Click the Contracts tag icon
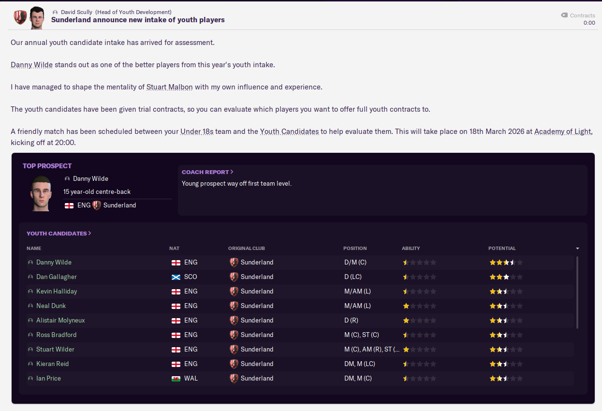This screenshot has height=411, width=602. pos(564,15)
